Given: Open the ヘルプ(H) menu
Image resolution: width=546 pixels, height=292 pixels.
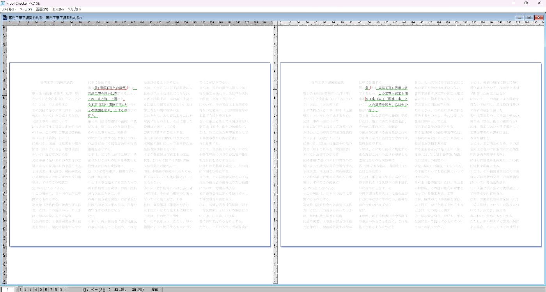Looking at the screenshot, I should pos(74,9).
